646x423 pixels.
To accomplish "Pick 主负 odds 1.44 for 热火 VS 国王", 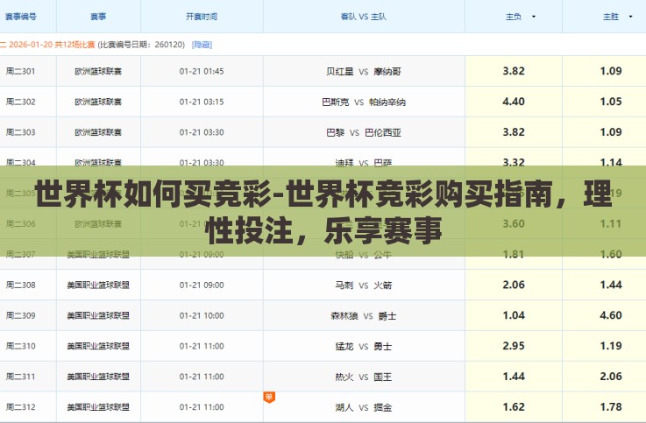I will (x=514, y=377).
